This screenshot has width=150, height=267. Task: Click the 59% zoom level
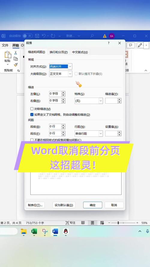144,223
